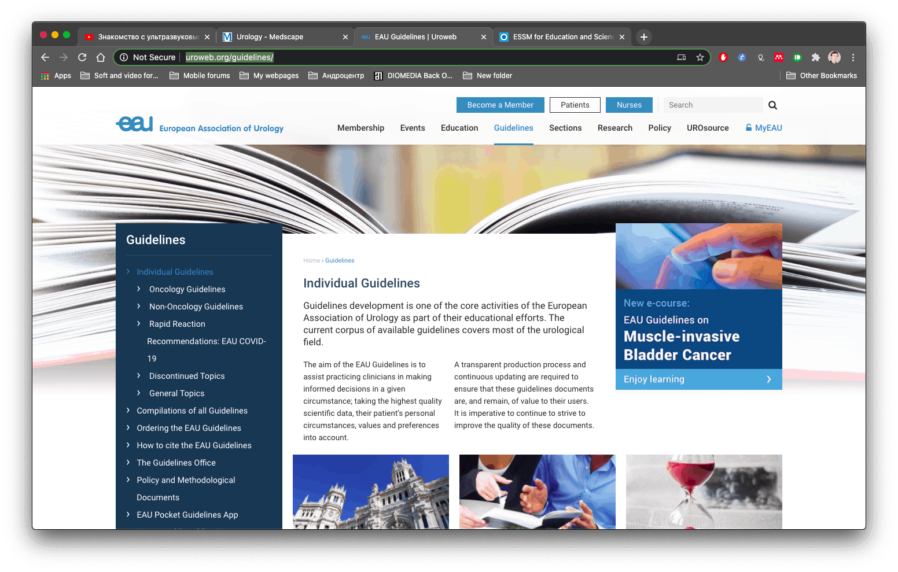Open the Research menu
898x572 pixels.
tap(615, 128)
